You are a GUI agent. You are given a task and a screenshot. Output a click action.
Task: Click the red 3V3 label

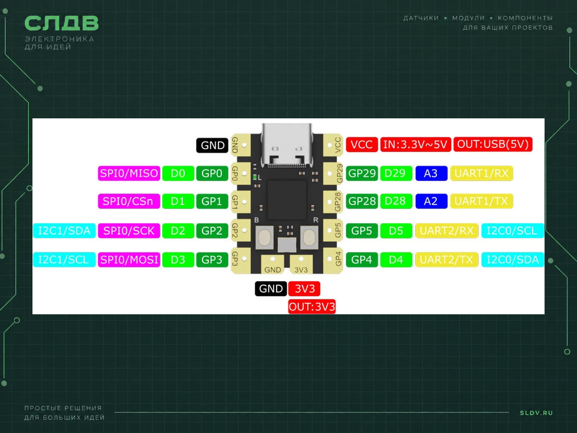point(304,289)
